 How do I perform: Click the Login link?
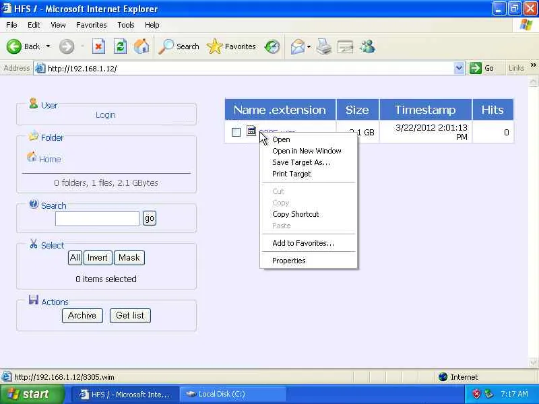click(106, 115)
